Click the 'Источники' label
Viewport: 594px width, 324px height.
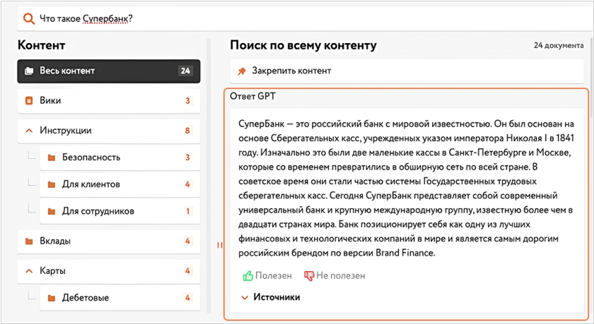click(x=276, y=297)
